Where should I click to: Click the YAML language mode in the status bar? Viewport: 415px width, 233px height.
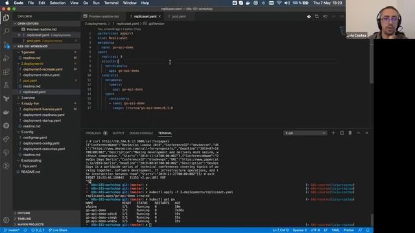[336, 230]
